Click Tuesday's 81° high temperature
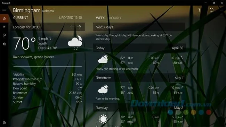The image size is (226, 127). click(x=123, y=117)
